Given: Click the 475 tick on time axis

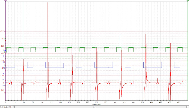Looking at the screenshot, I should coord(179,102).
